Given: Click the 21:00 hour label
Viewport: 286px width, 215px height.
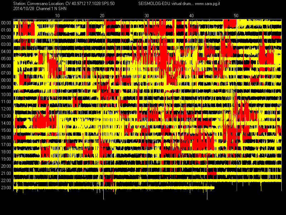Looking at the screenshot, I should tap(6, 173).
